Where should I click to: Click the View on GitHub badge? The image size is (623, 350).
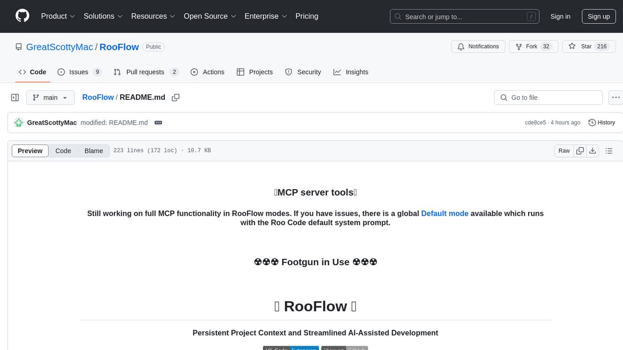[x=344, y=348]
